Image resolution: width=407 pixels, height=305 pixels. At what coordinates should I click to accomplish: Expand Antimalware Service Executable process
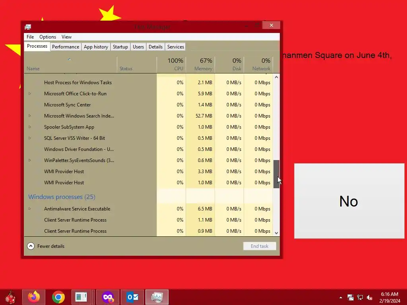[29, 208]
